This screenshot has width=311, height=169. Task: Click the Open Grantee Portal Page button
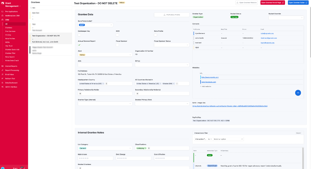pyautogui.click(x=272, y=3)
